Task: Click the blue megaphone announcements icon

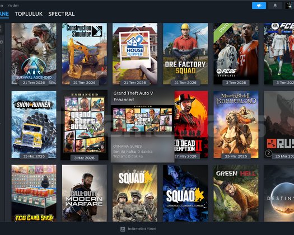Action: (x=259, y=6)
